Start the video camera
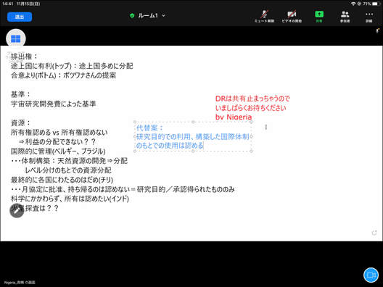 pyautogui.click(x=292, y=17)
